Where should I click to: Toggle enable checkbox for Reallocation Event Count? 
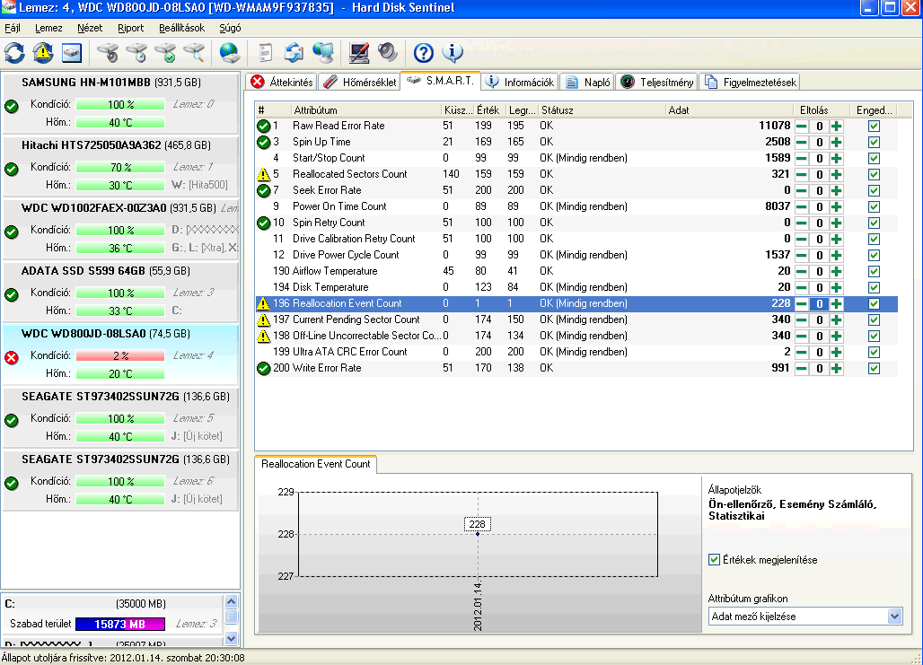874,303
